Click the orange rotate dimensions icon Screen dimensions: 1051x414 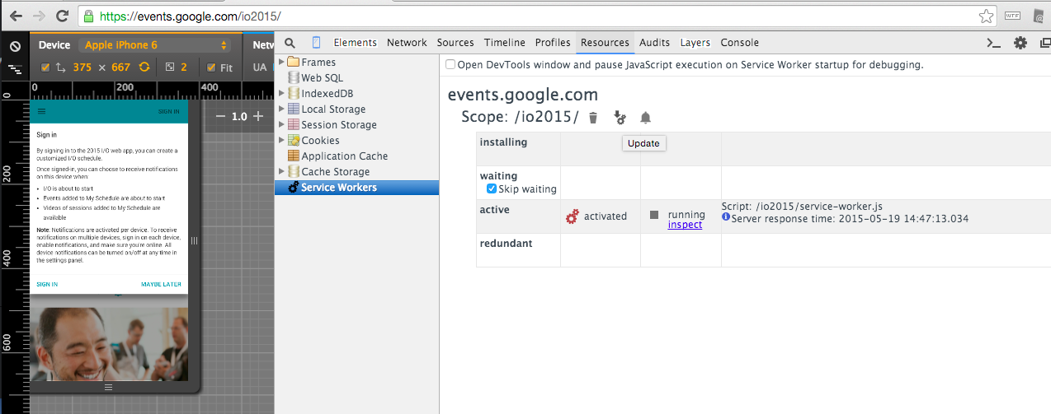pyautogui.click(x=144, y=67)
